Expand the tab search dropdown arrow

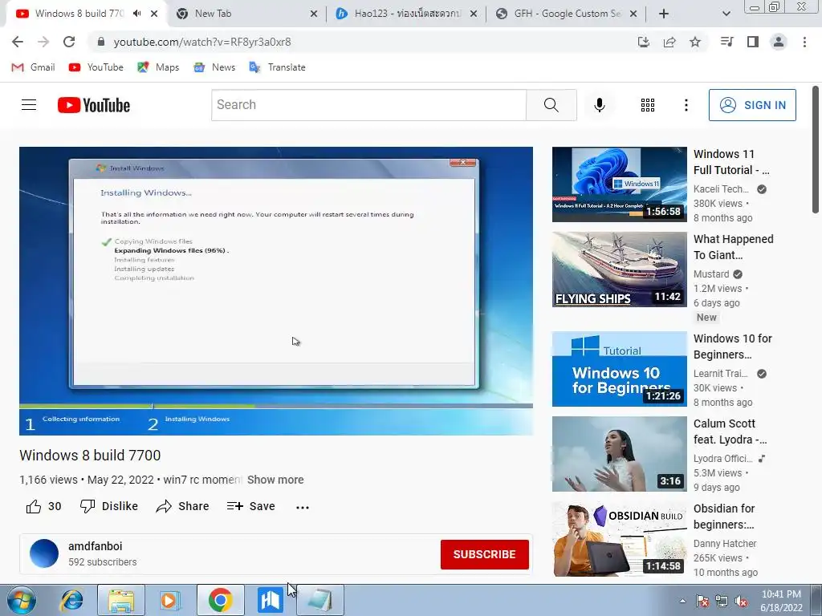coord(726,14)
